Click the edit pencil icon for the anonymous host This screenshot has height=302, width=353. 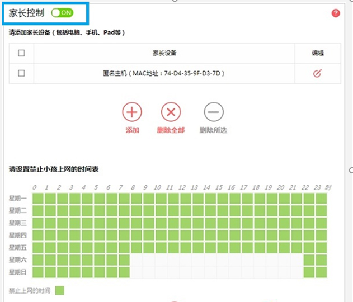317,73
